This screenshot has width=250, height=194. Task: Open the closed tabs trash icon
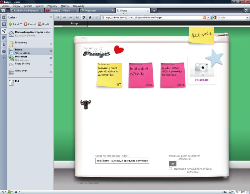[247, 11]
